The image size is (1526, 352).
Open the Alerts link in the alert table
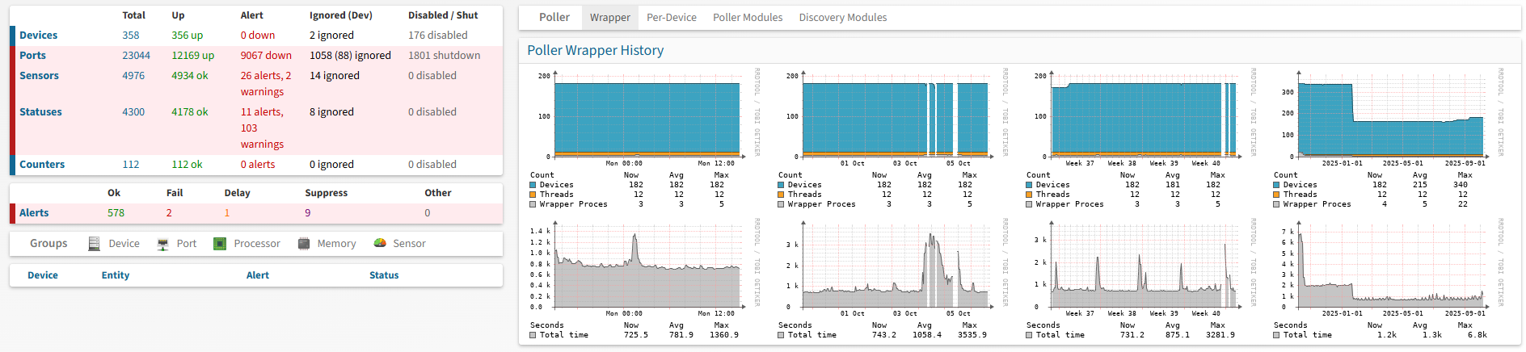(34, 213)
